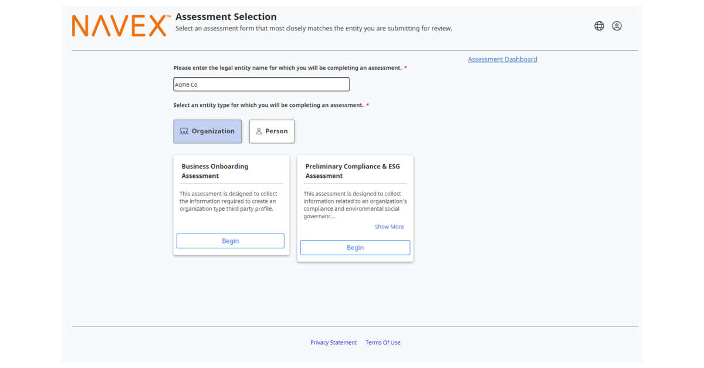Screen dimensions: 704x368
Task: Open the Assessment Dashboard
Action: click(502, 59)
